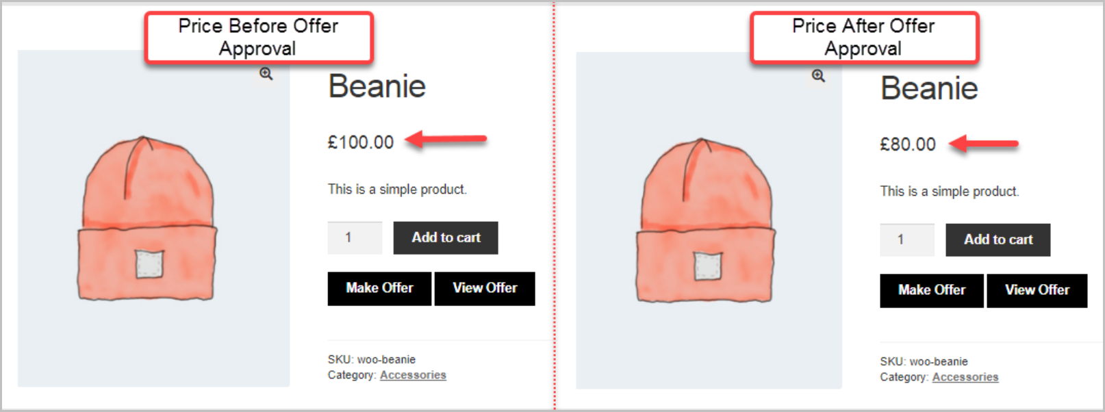Click the zoom magnifier icon on right Beanie image
The image size is (1105, 412).
coord(817,75)
